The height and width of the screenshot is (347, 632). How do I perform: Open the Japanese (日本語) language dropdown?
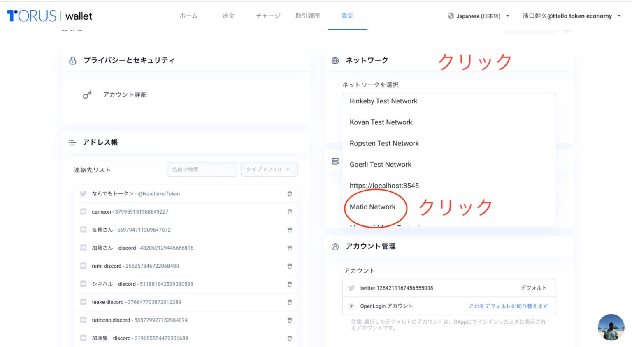(x=479, y=16)
